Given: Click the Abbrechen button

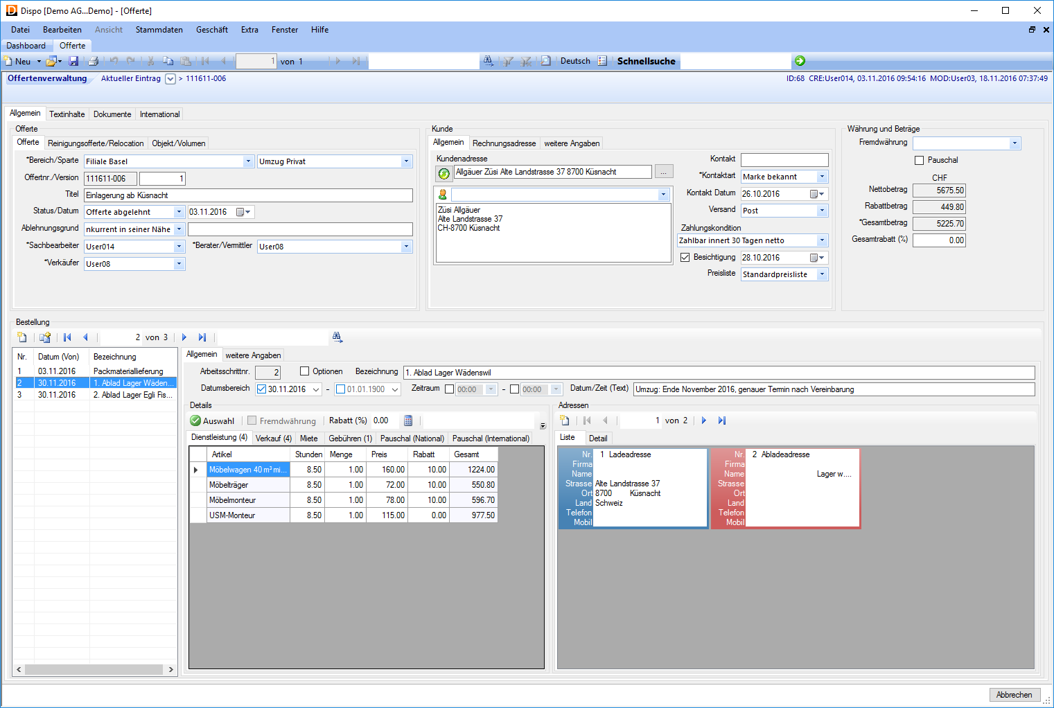Looking at the screenshot, I should (x=1015, y=695).
